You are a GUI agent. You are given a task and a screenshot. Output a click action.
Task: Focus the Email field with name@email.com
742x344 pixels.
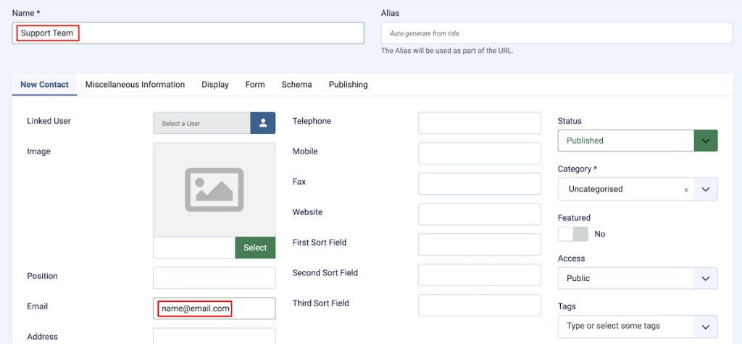pyautogui.click(x=214, y=308)
